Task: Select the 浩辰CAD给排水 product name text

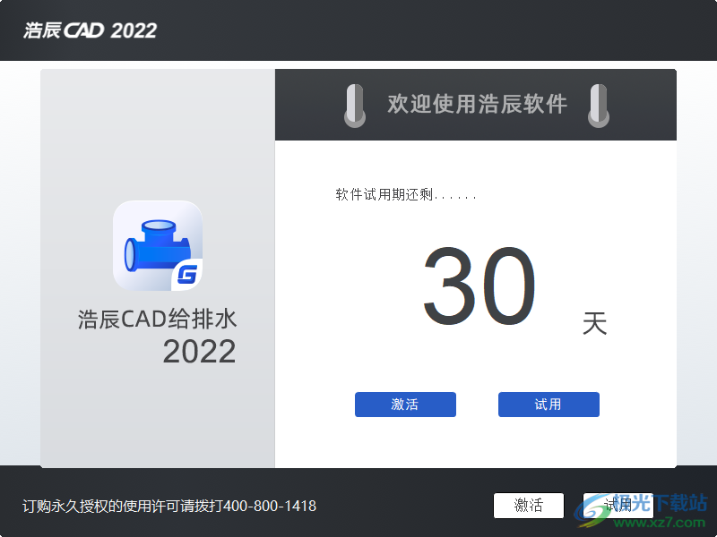Action: [157, 319]
